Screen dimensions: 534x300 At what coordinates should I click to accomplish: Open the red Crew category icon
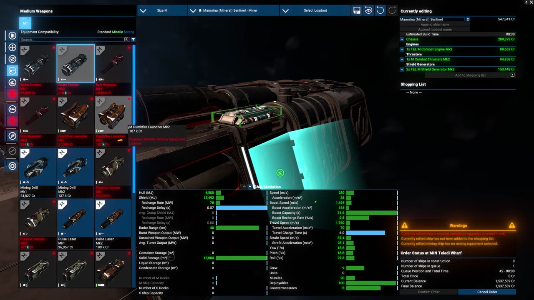tap(13, 121)
